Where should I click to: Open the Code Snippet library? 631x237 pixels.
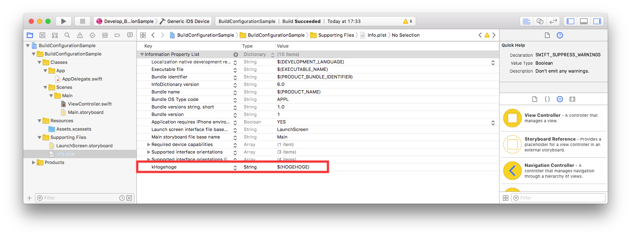pyautogui.click(x=547, y=99)
